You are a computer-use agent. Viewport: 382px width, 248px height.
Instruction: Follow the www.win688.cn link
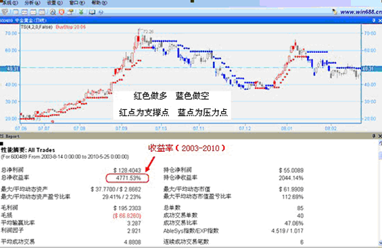[361, 12]
